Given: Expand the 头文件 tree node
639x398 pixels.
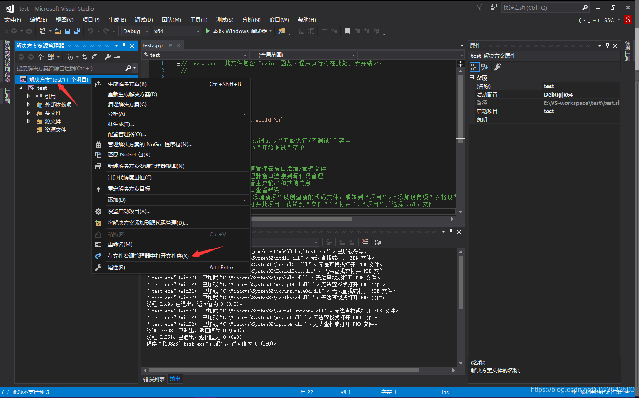Looking at the screenshot, I should (x=29, y=113).
